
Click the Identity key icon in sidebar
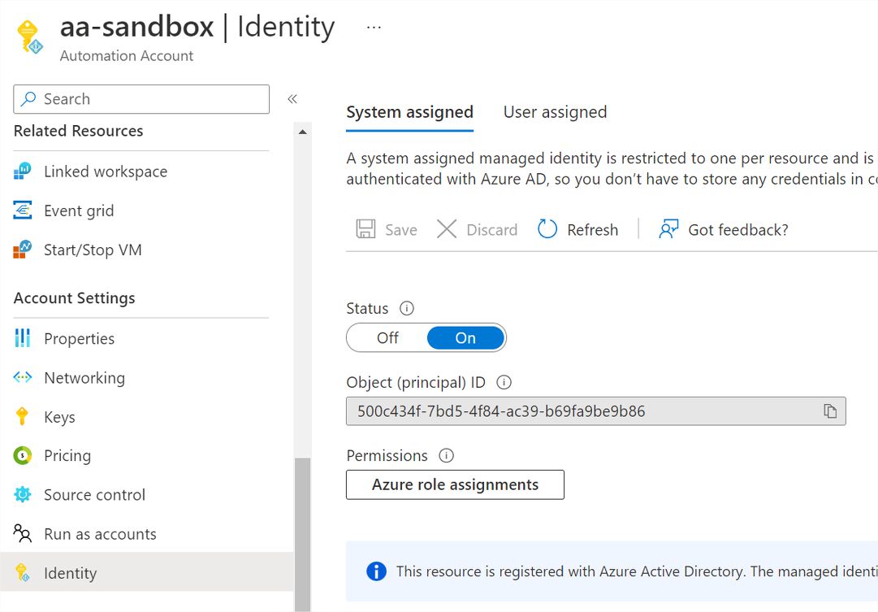(x=23, y=573)
